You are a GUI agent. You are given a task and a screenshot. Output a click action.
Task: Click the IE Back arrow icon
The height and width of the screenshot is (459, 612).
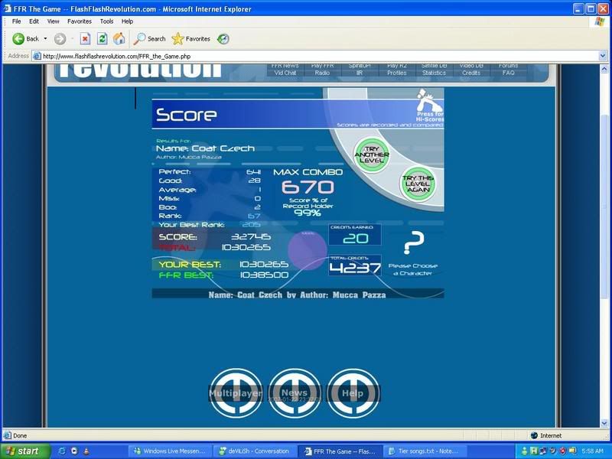(18, 38)
